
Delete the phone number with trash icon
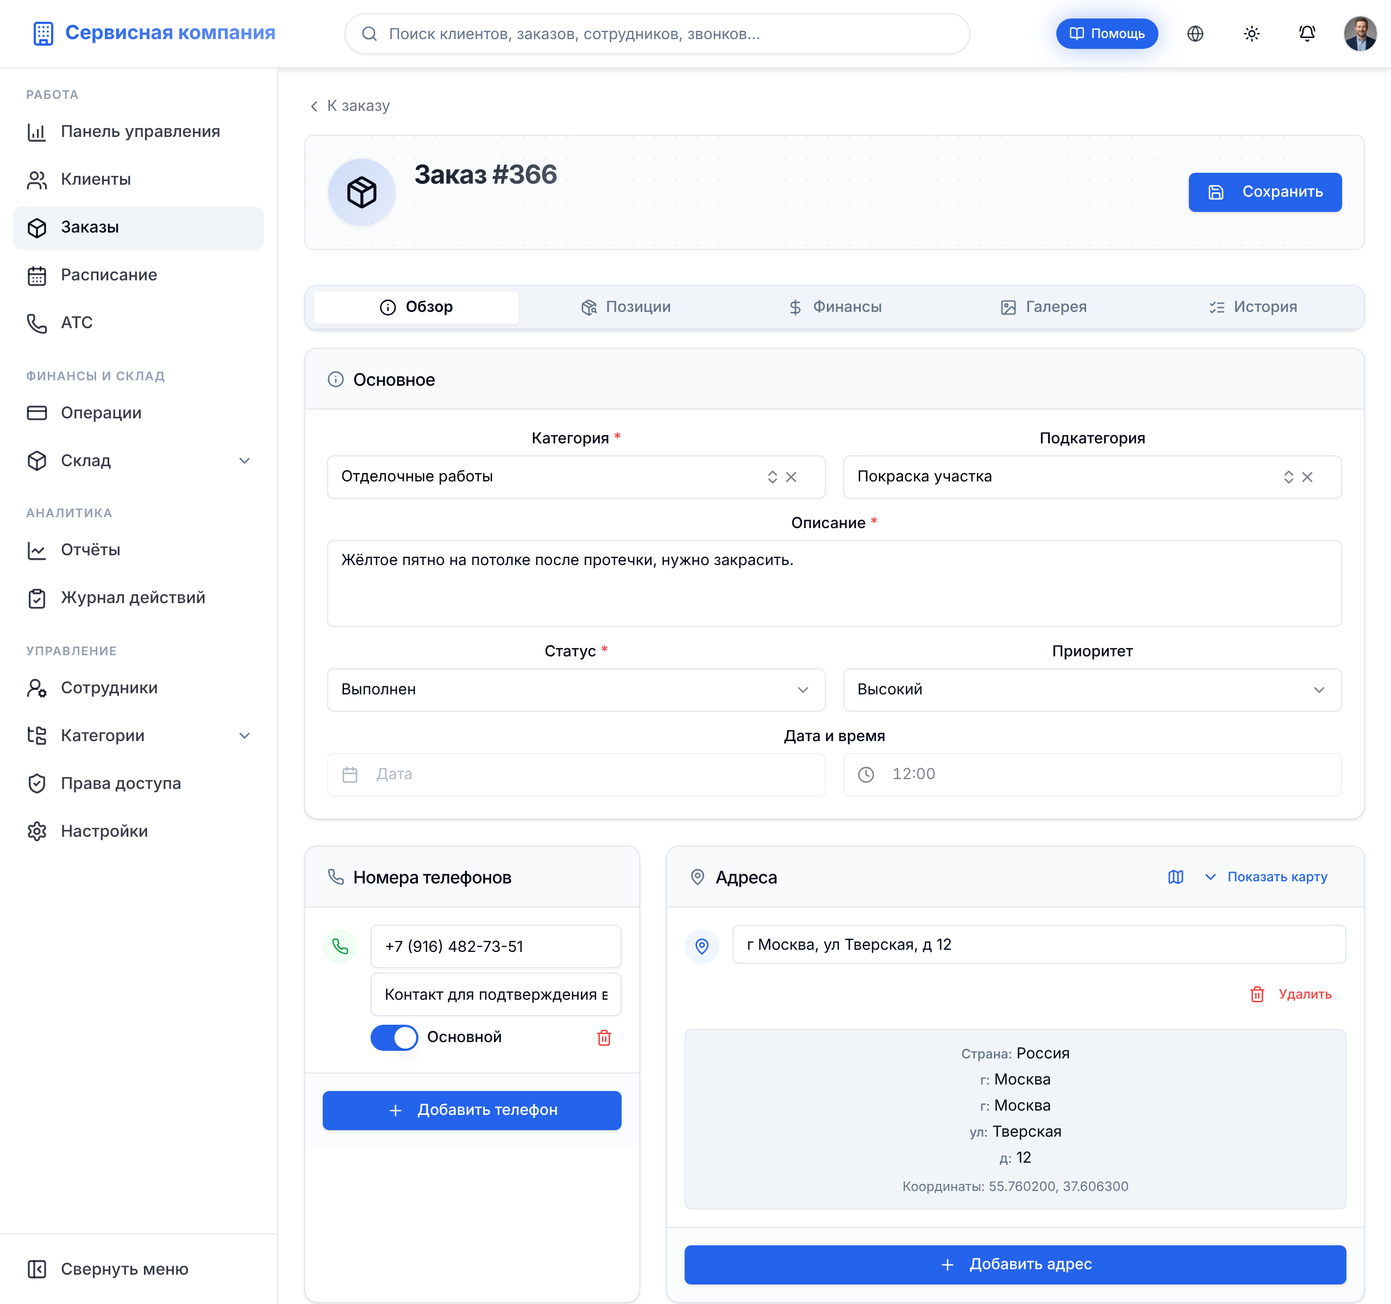click(x=604, y=1037)
